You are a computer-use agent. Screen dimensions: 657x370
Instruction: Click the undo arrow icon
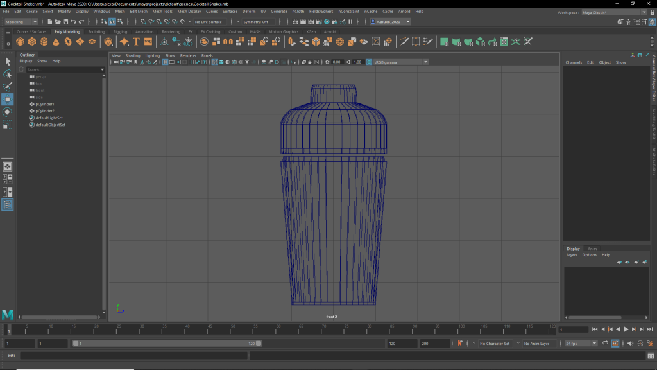click(x=74, y=22)
